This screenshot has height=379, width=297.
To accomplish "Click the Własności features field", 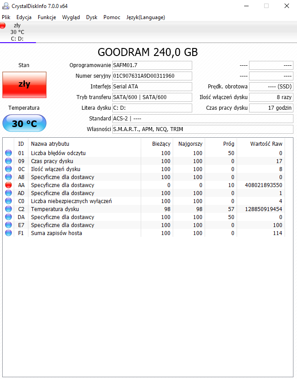I will [203, 129].
